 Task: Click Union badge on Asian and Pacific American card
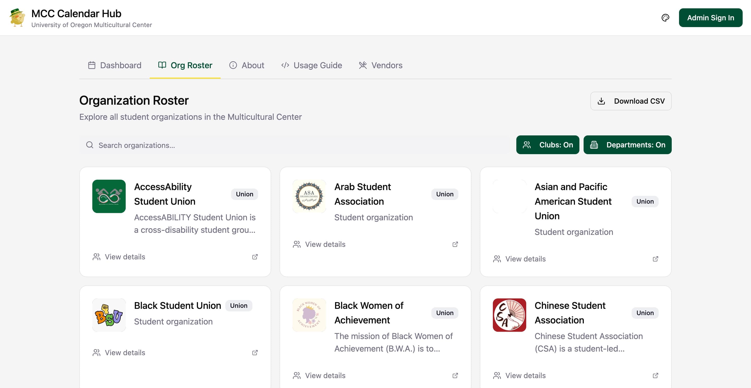coord(645,202)
